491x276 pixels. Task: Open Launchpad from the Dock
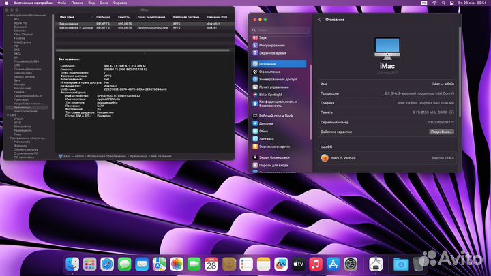coord(90,264)
